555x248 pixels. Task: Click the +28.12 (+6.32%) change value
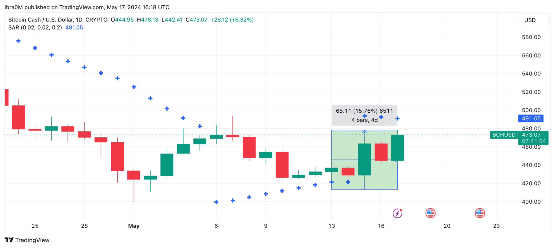coord(232,20)
